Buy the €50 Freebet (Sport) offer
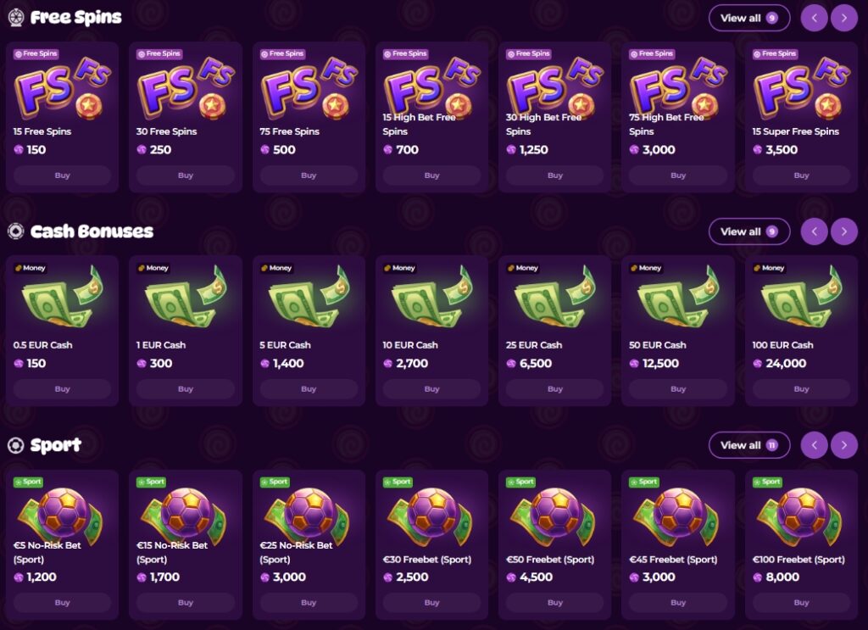This screenshot has height=630, width=868. click(555, 602)
